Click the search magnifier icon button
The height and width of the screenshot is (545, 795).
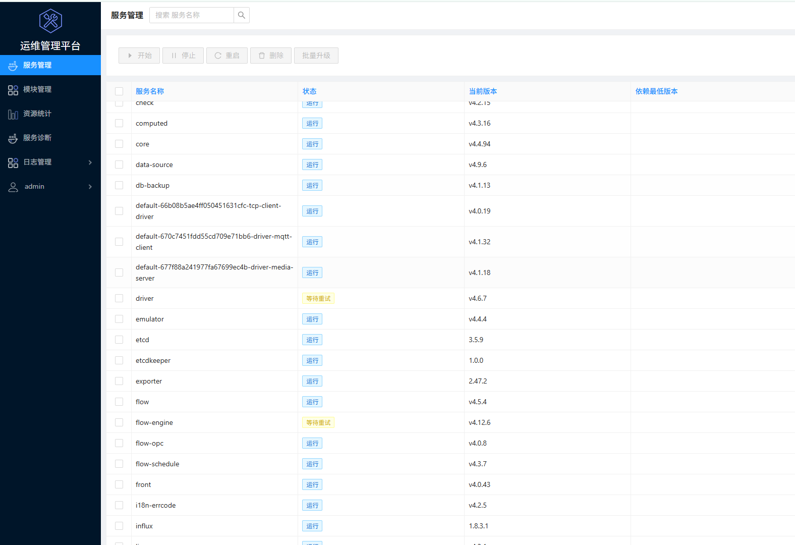[x=242, y=15]
